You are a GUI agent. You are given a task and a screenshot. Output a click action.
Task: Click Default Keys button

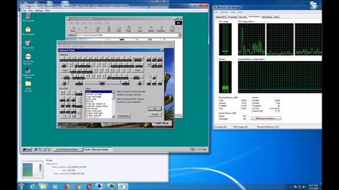[x=123, y=116]
